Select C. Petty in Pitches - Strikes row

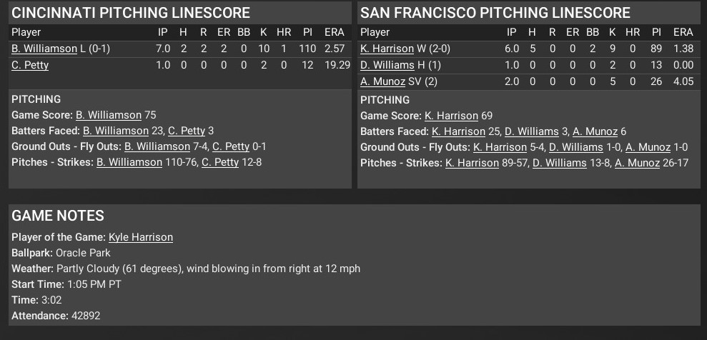point(220,162)
